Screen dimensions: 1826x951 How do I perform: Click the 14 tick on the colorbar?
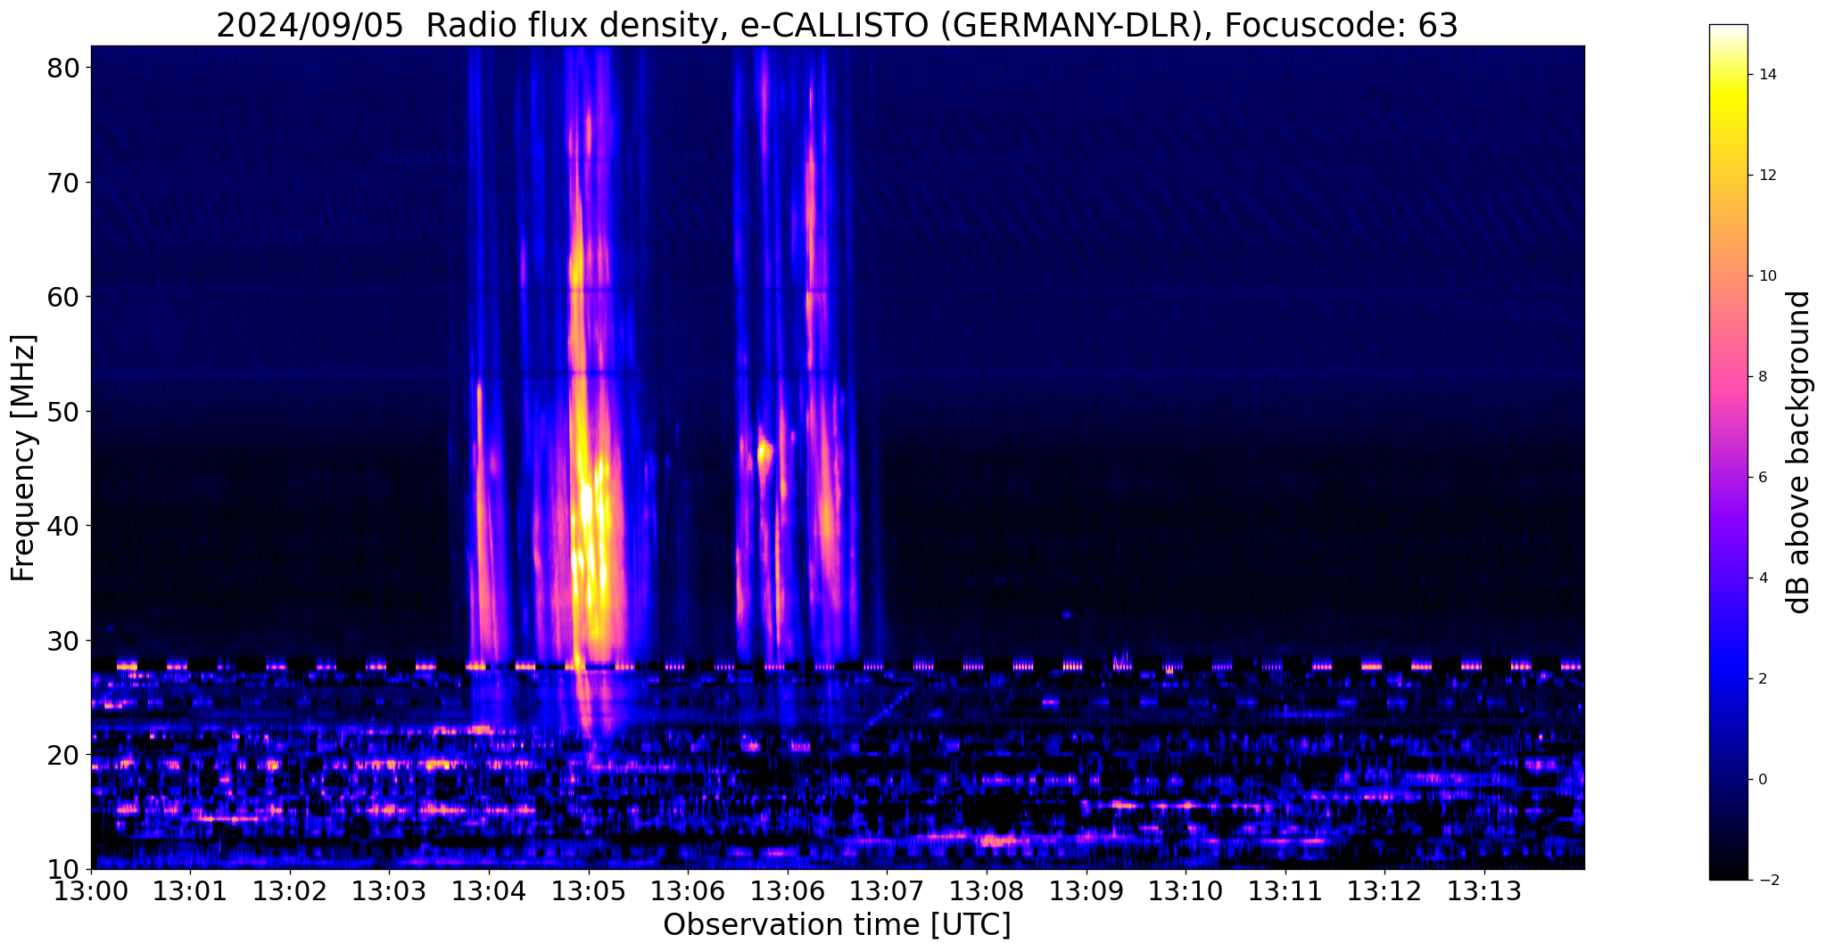(1766, 74)
